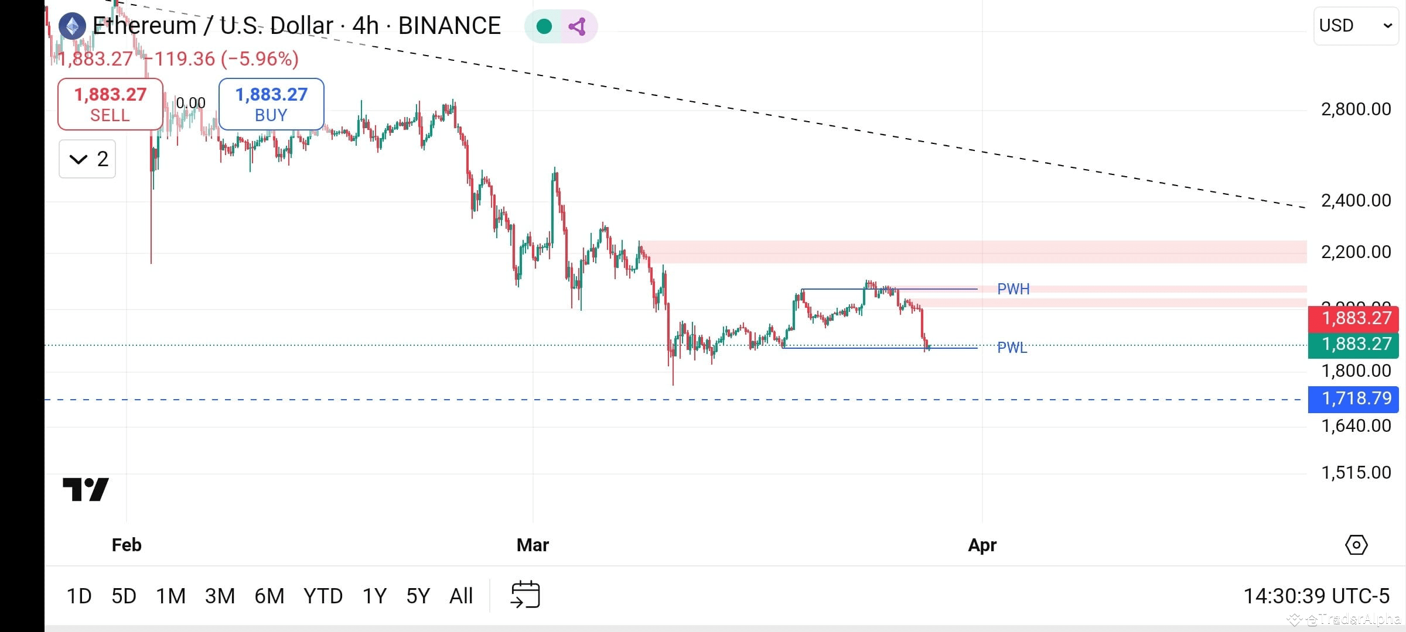Open the USD currency dropdown
The image size is (1406, 632).
[1355, 25]
